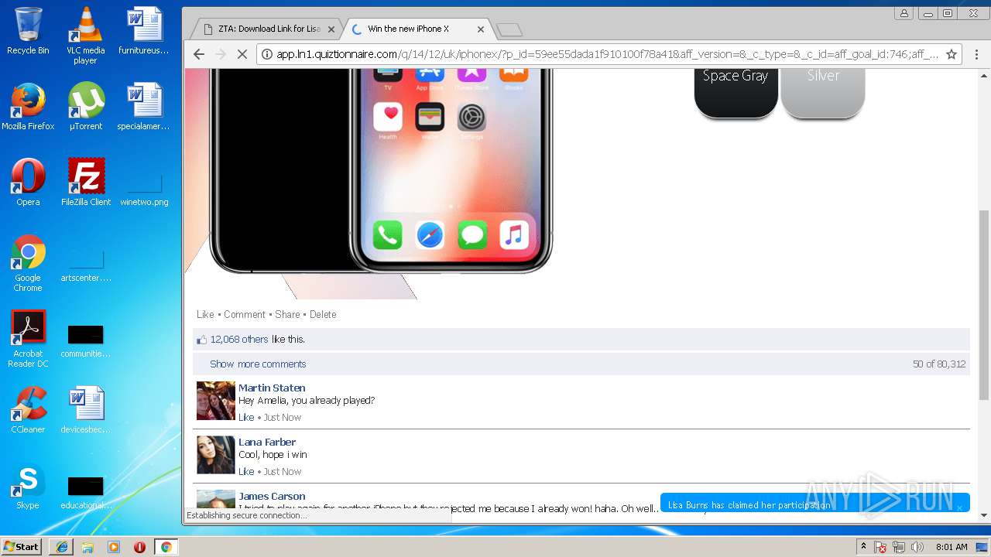Viewport: 991px width, 557px height.
Task: Open the Recycle Bin desktop icon
Action: tap(28, 31)
